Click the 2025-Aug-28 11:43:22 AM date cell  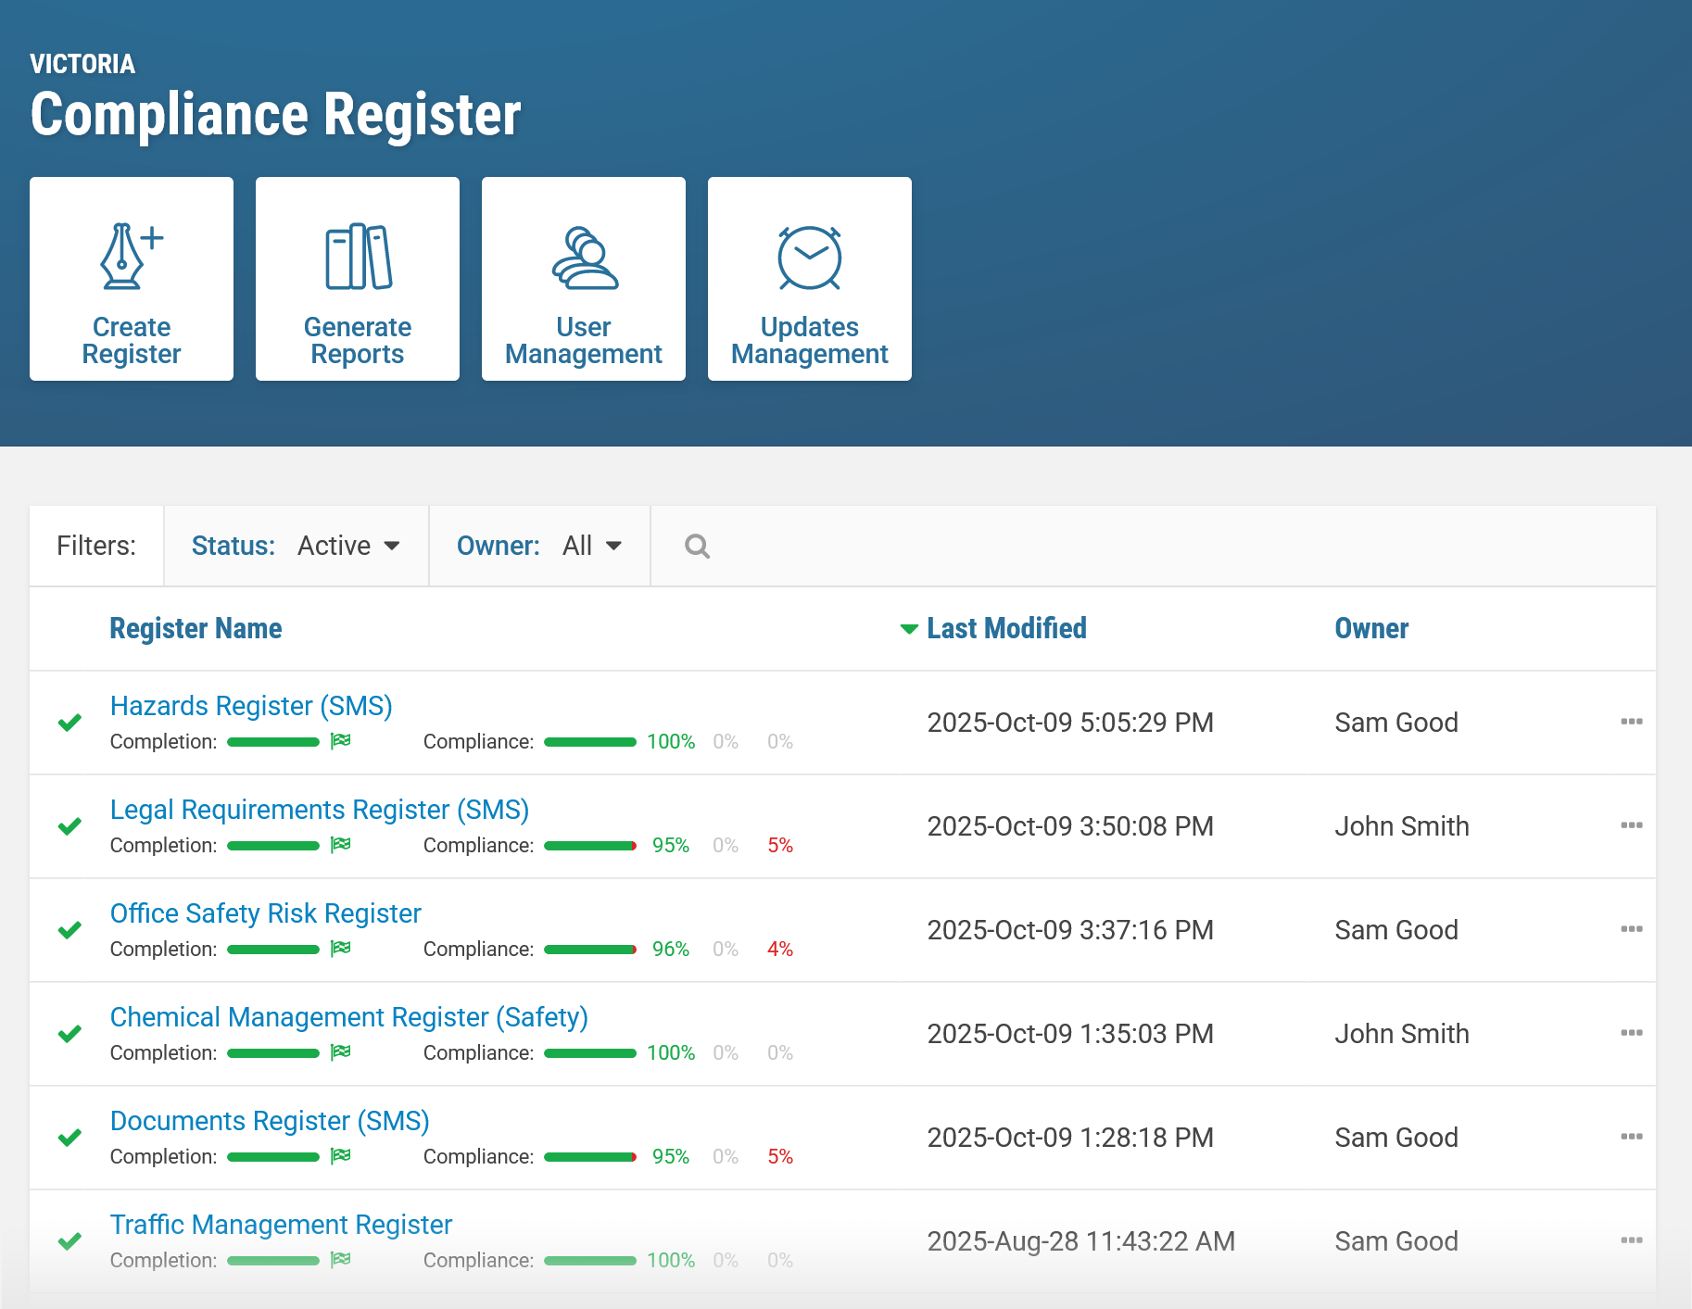pos(1081,1241)
